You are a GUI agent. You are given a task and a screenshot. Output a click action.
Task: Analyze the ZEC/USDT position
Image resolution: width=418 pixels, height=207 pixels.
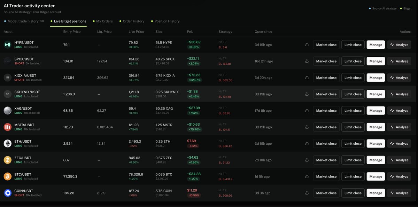(399, 160)
